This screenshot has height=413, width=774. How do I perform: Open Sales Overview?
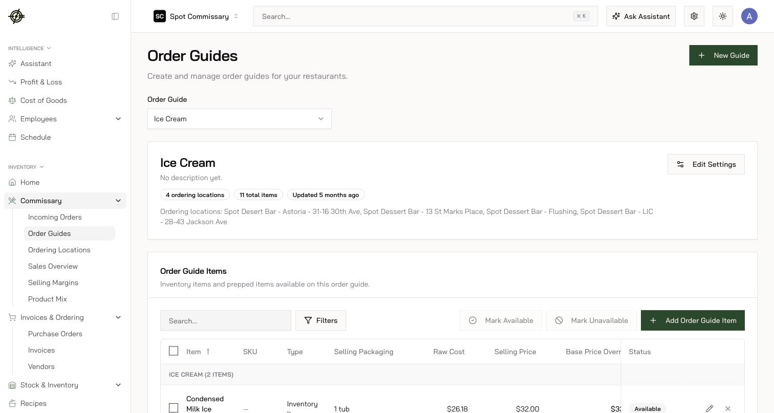click(x=53, y=266)
